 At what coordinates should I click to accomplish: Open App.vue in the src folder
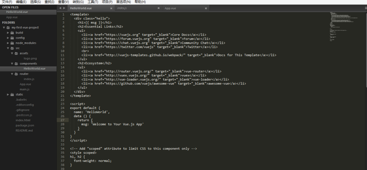coord(25,84)
